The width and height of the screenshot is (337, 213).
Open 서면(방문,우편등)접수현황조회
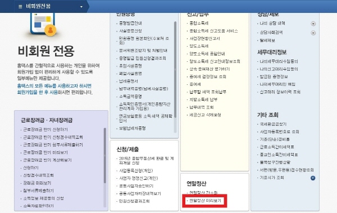[x=286, y=170]
